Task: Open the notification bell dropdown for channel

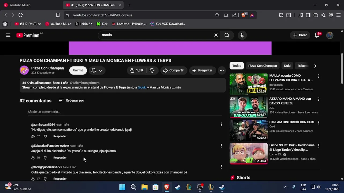Action: (97, 70)
